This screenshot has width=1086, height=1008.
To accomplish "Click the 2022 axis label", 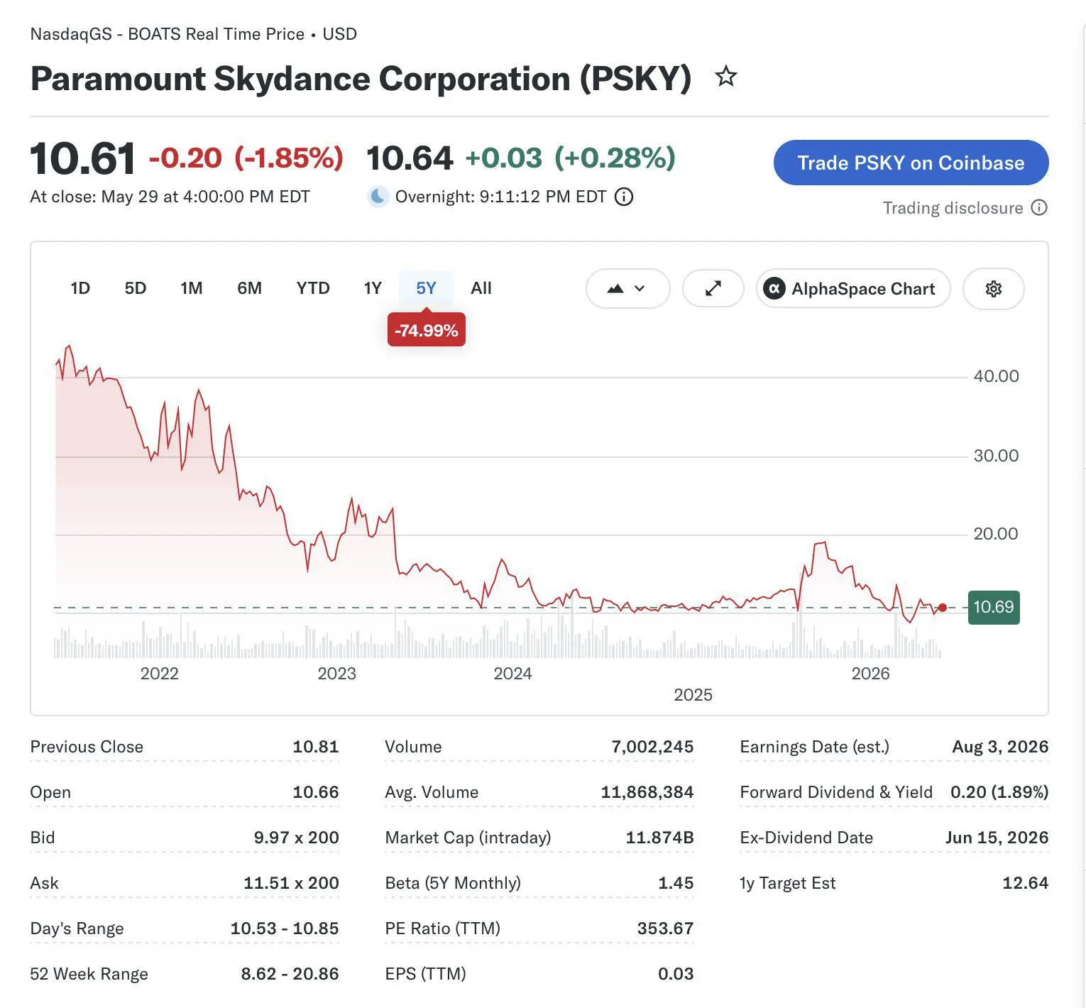I will click(x=159, y=674).
